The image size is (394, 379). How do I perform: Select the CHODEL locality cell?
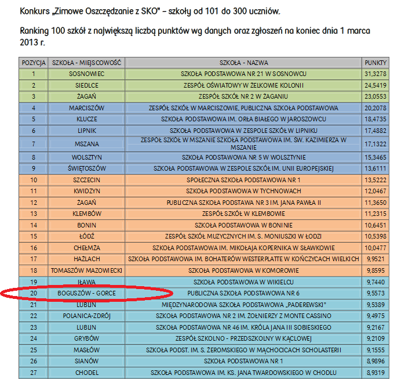pos(86,373)
